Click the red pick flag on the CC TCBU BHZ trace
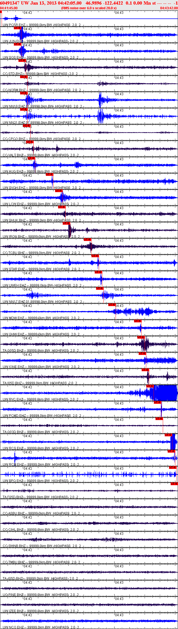Image resolution: width=178 pixels, height=629 pixels. point(87,240)
